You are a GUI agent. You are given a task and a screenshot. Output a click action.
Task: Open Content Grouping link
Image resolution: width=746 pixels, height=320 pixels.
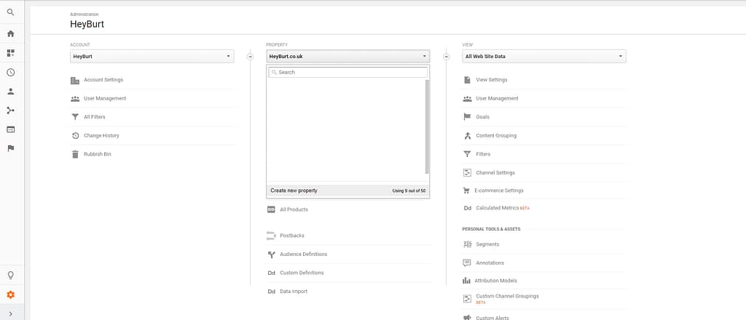click(x=496, y=136)
